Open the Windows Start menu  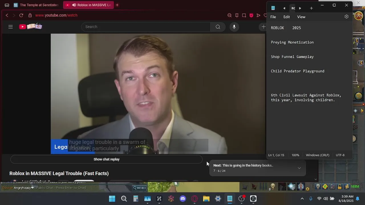[x=112, y=199]
